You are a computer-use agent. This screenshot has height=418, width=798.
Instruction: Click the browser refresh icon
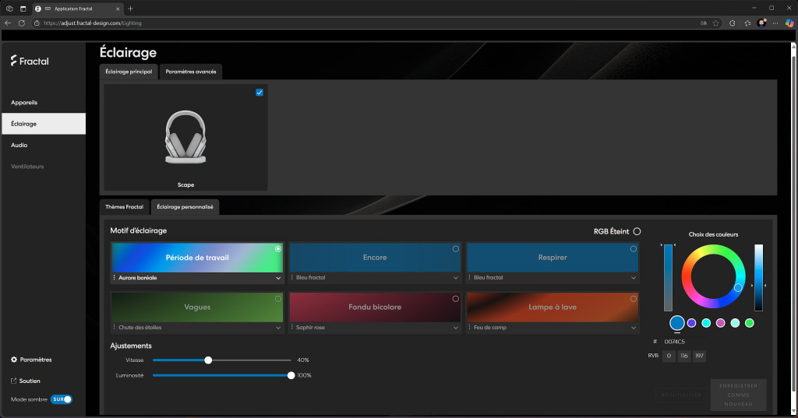22,23
